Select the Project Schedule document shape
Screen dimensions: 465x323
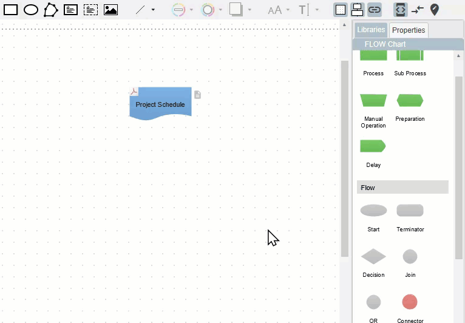pyautogui.click(x=160, y=104)
